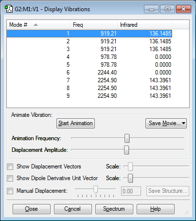
Task: Open the Spectrum window
Action: (x=114, y=209)
